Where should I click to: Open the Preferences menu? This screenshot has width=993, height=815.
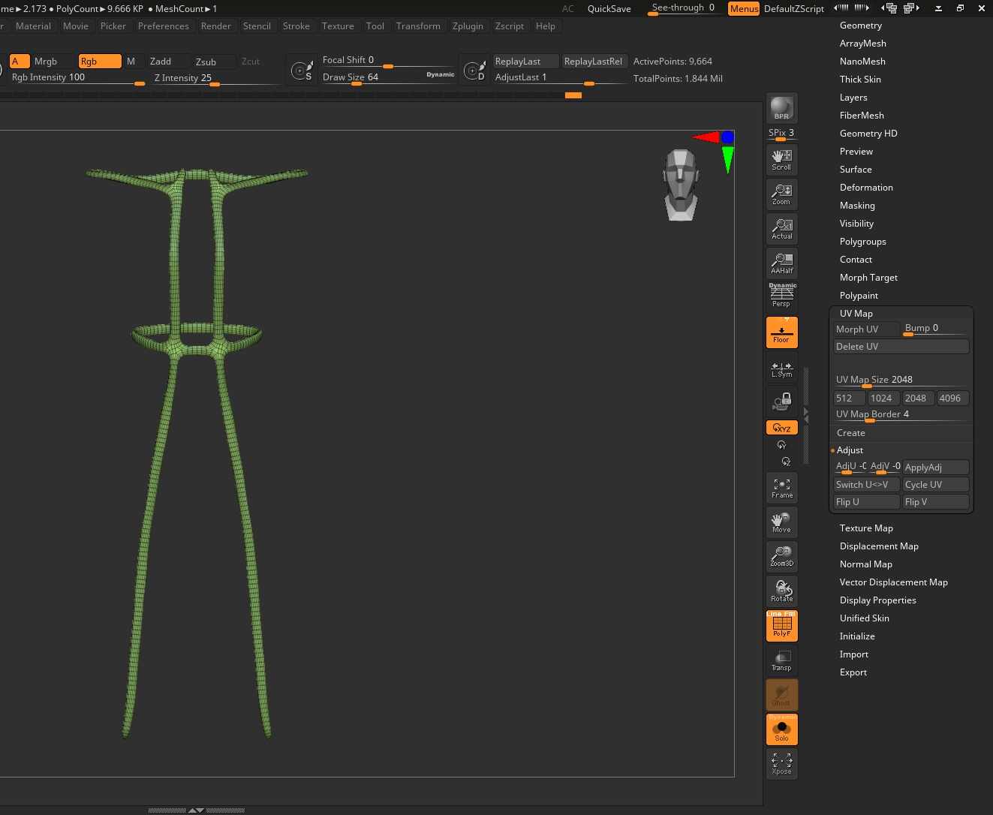point(163,26)
